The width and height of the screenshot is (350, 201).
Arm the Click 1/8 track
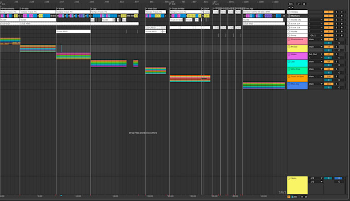(x=342, y=27)
